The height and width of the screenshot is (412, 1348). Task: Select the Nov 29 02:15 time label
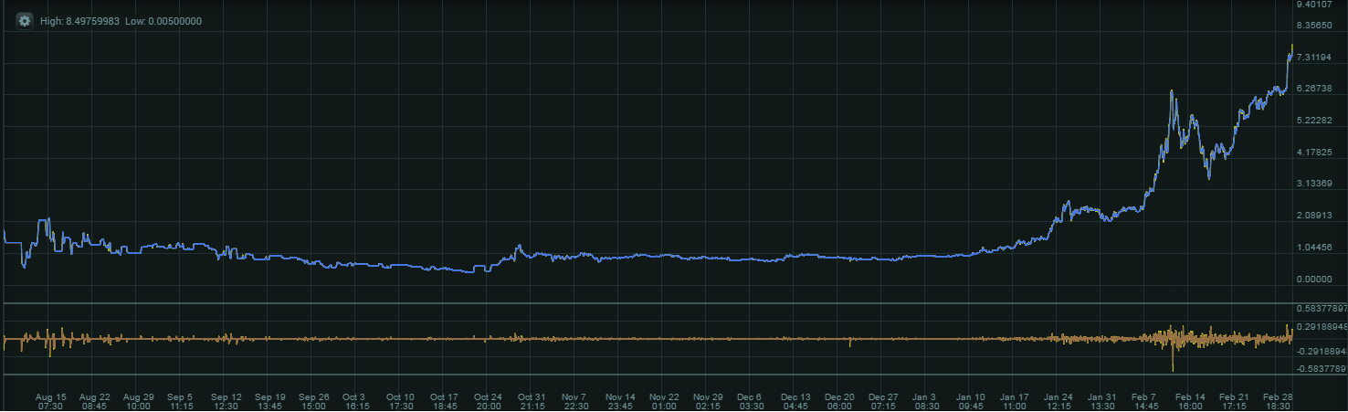pos(708,402)
